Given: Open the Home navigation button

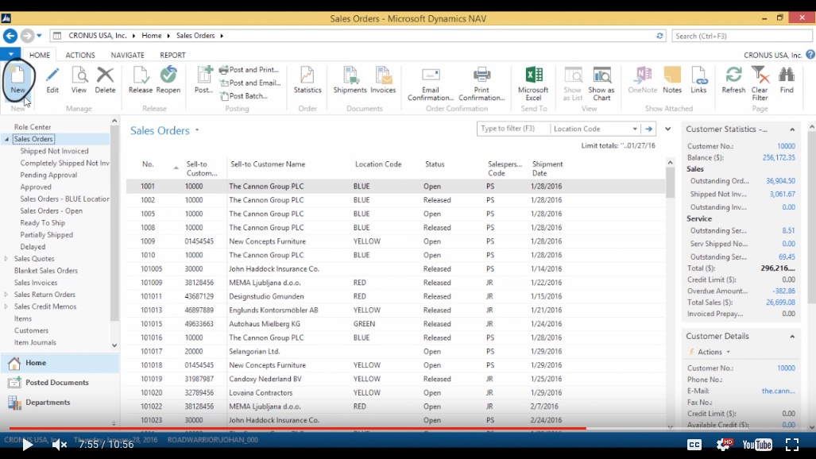Looking at the screenshot, I should tap(60, 363).
